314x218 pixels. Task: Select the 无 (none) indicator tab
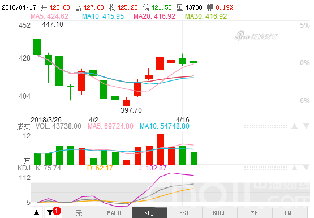tap(79, 213)
